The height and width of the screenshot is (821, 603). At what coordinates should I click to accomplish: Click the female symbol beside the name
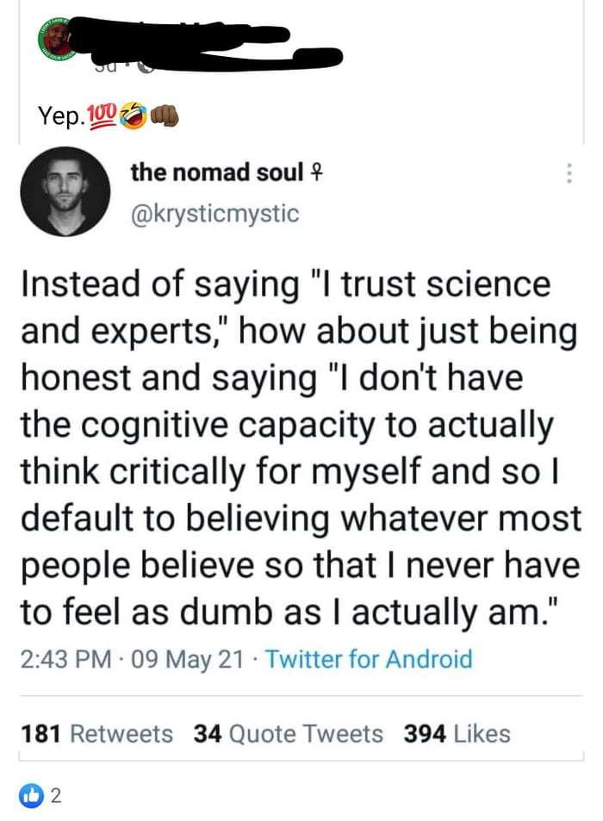click(x=315, y=173)
